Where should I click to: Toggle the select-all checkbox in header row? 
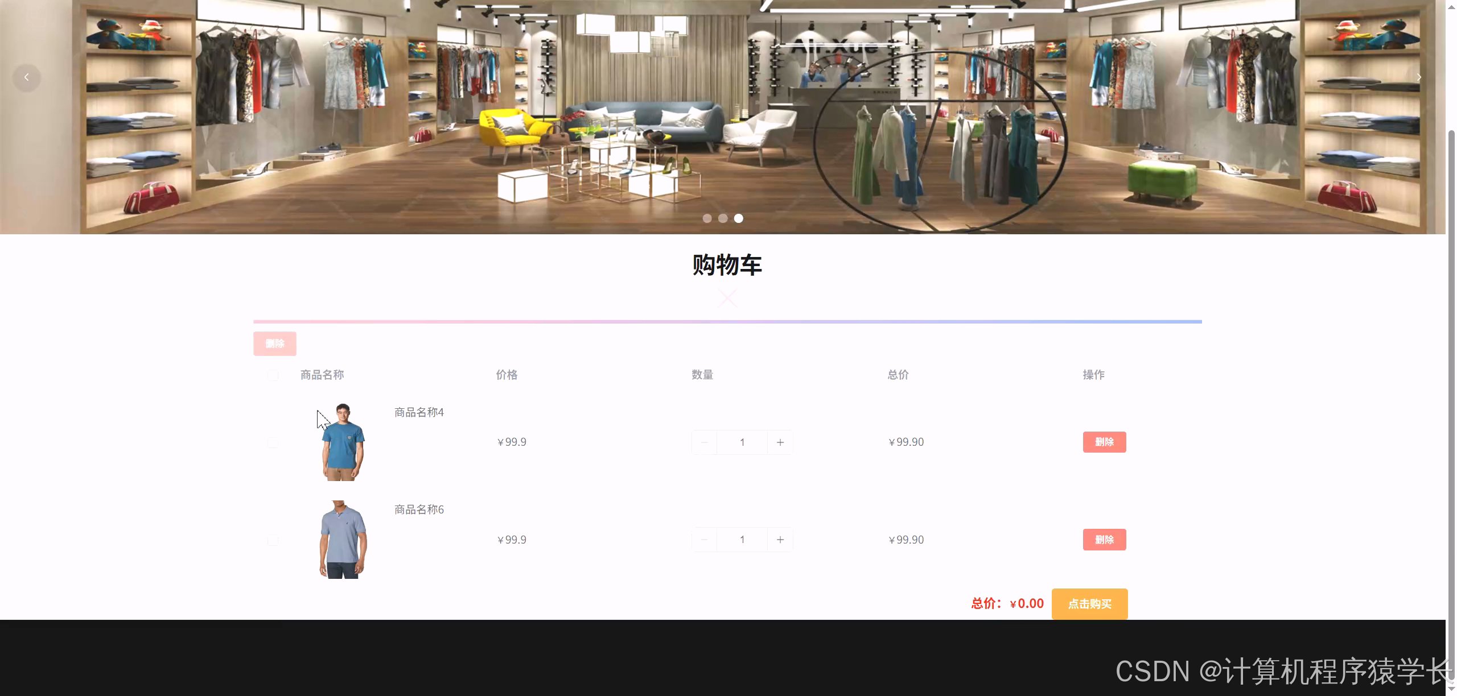pos(273,375)
